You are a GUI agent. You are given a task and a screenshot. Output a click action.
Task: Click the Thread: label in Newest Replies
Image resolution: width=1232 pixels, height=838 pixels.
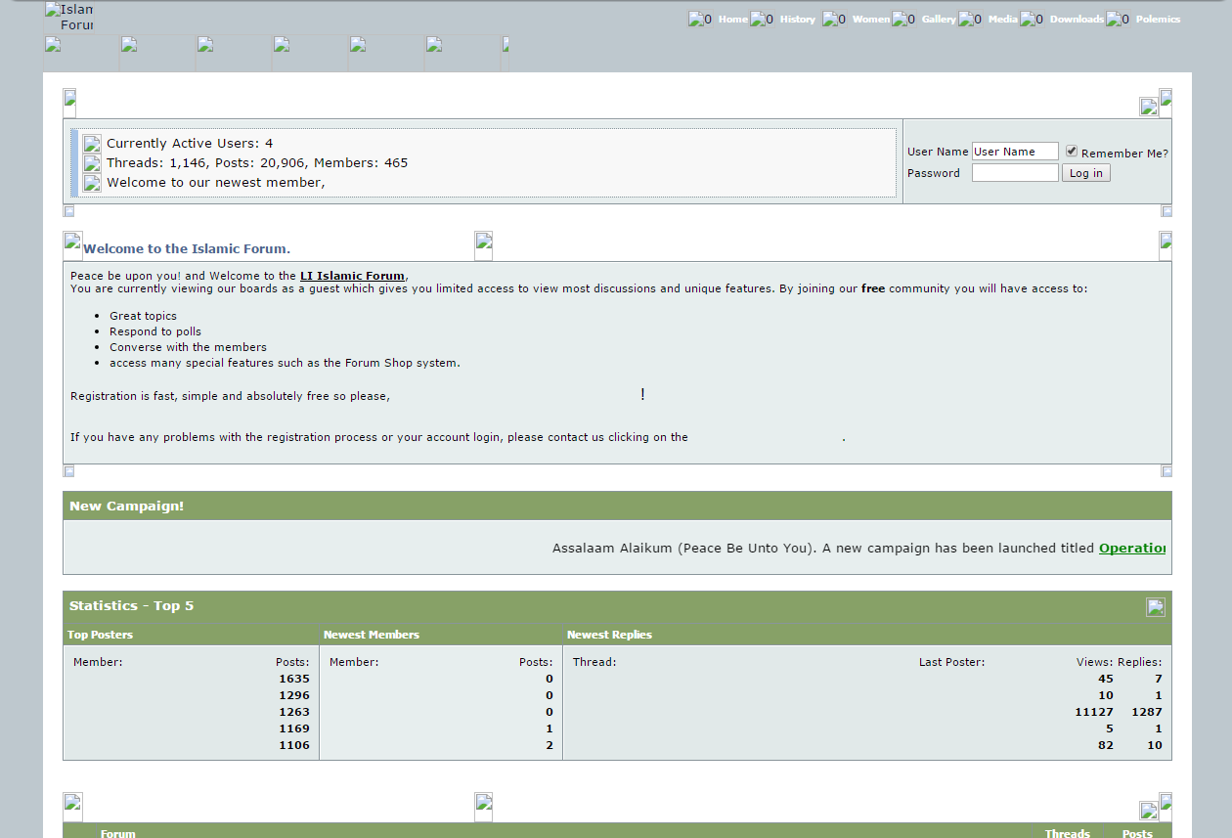[594, 662]
